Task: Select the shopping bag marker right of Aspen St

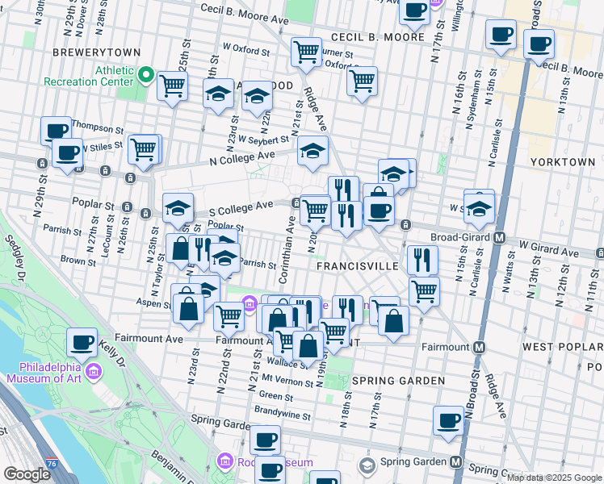Action: pos(188,311)
